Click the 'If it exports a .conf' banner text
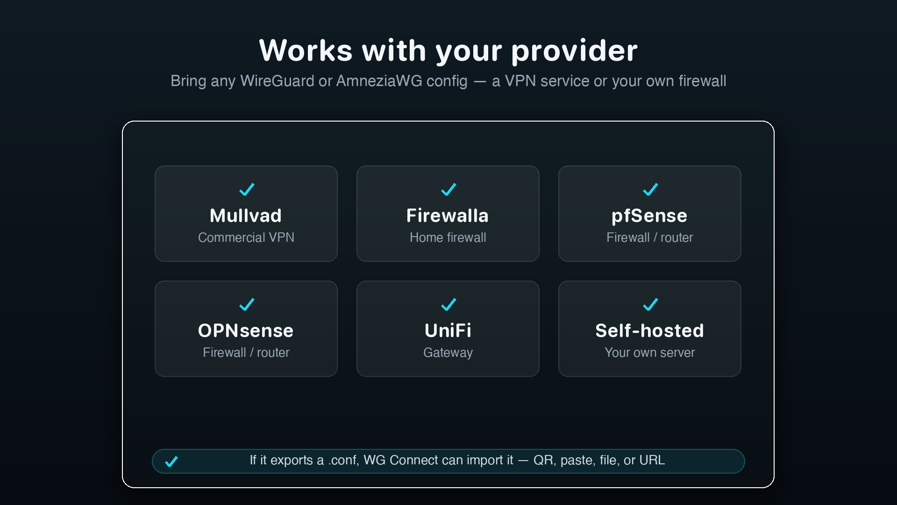Image resolution: width=897 pixels, height=505 pixels. (x=457, y=460)
